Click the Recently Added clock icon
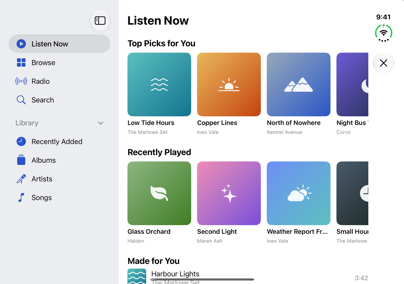Viewport: 404px width, 284px height. tap(21, 142)
